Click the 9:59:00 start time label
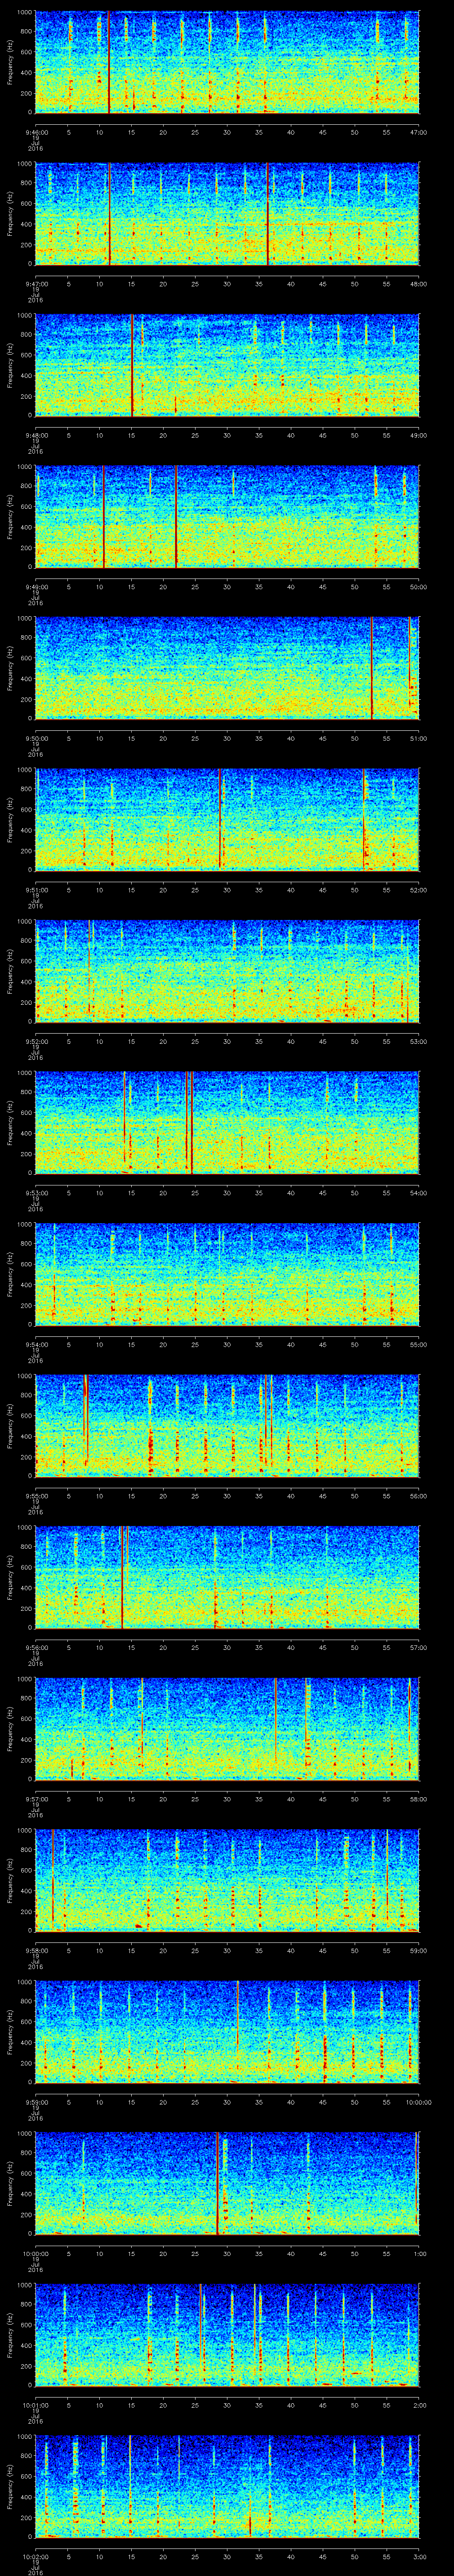Screen dimensions: 454x2576 point(36,2102)
